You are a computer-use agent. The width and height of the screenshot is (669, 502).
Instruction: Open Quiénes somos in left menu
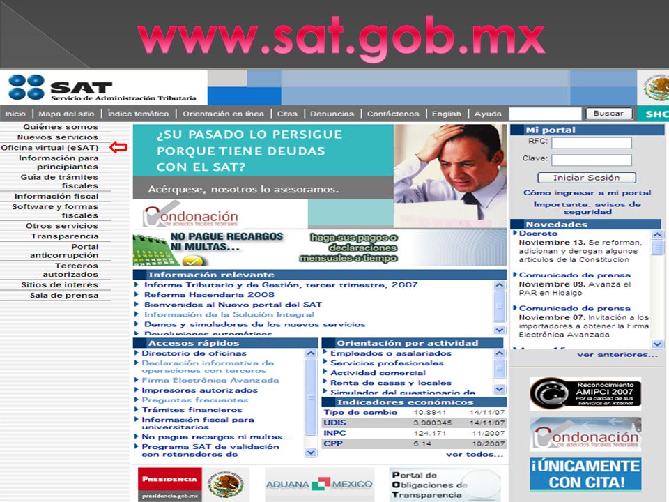click(61, 127)
